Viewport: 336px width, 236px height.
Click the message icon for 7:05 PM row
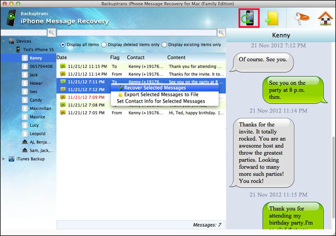[63, 113]
